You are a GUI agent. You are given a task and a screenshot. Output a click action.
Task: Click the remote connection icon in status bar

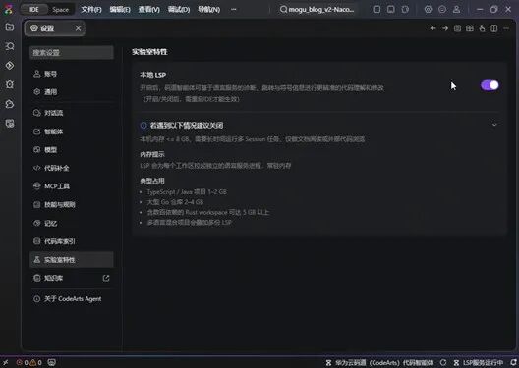pyautogui.click(x=6, y=362)
